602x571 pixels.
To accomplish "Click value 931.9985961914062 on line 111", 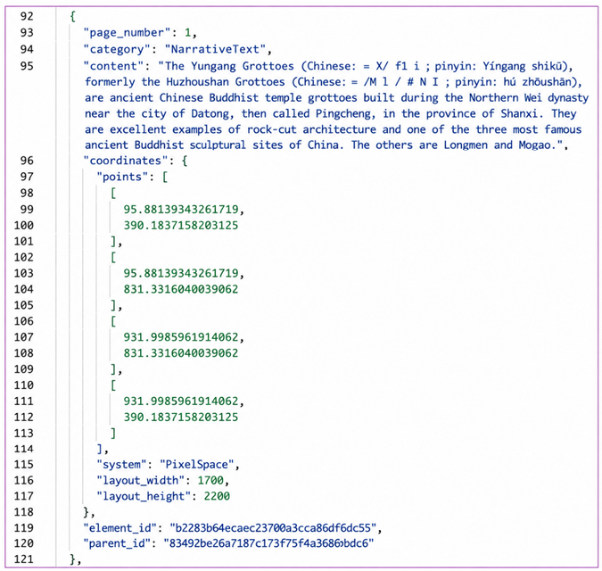I will point(181,401).
